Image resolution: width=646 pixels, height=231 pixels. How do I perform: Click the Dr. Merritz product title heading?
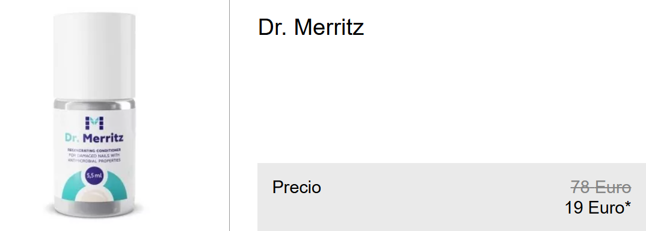[x=311, y=28]
